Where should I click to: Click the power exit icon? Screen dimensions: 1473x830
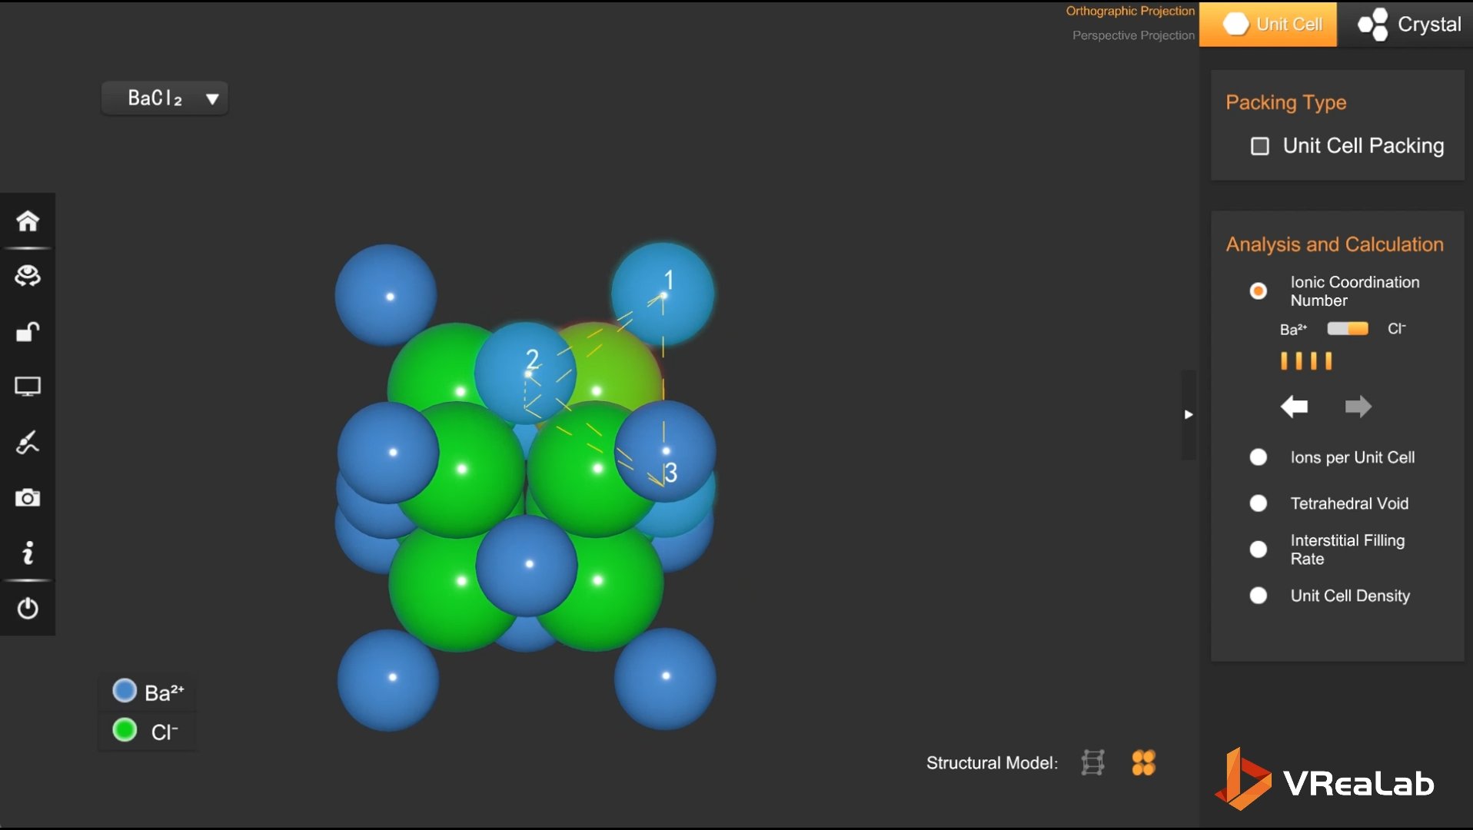(28, 608)
